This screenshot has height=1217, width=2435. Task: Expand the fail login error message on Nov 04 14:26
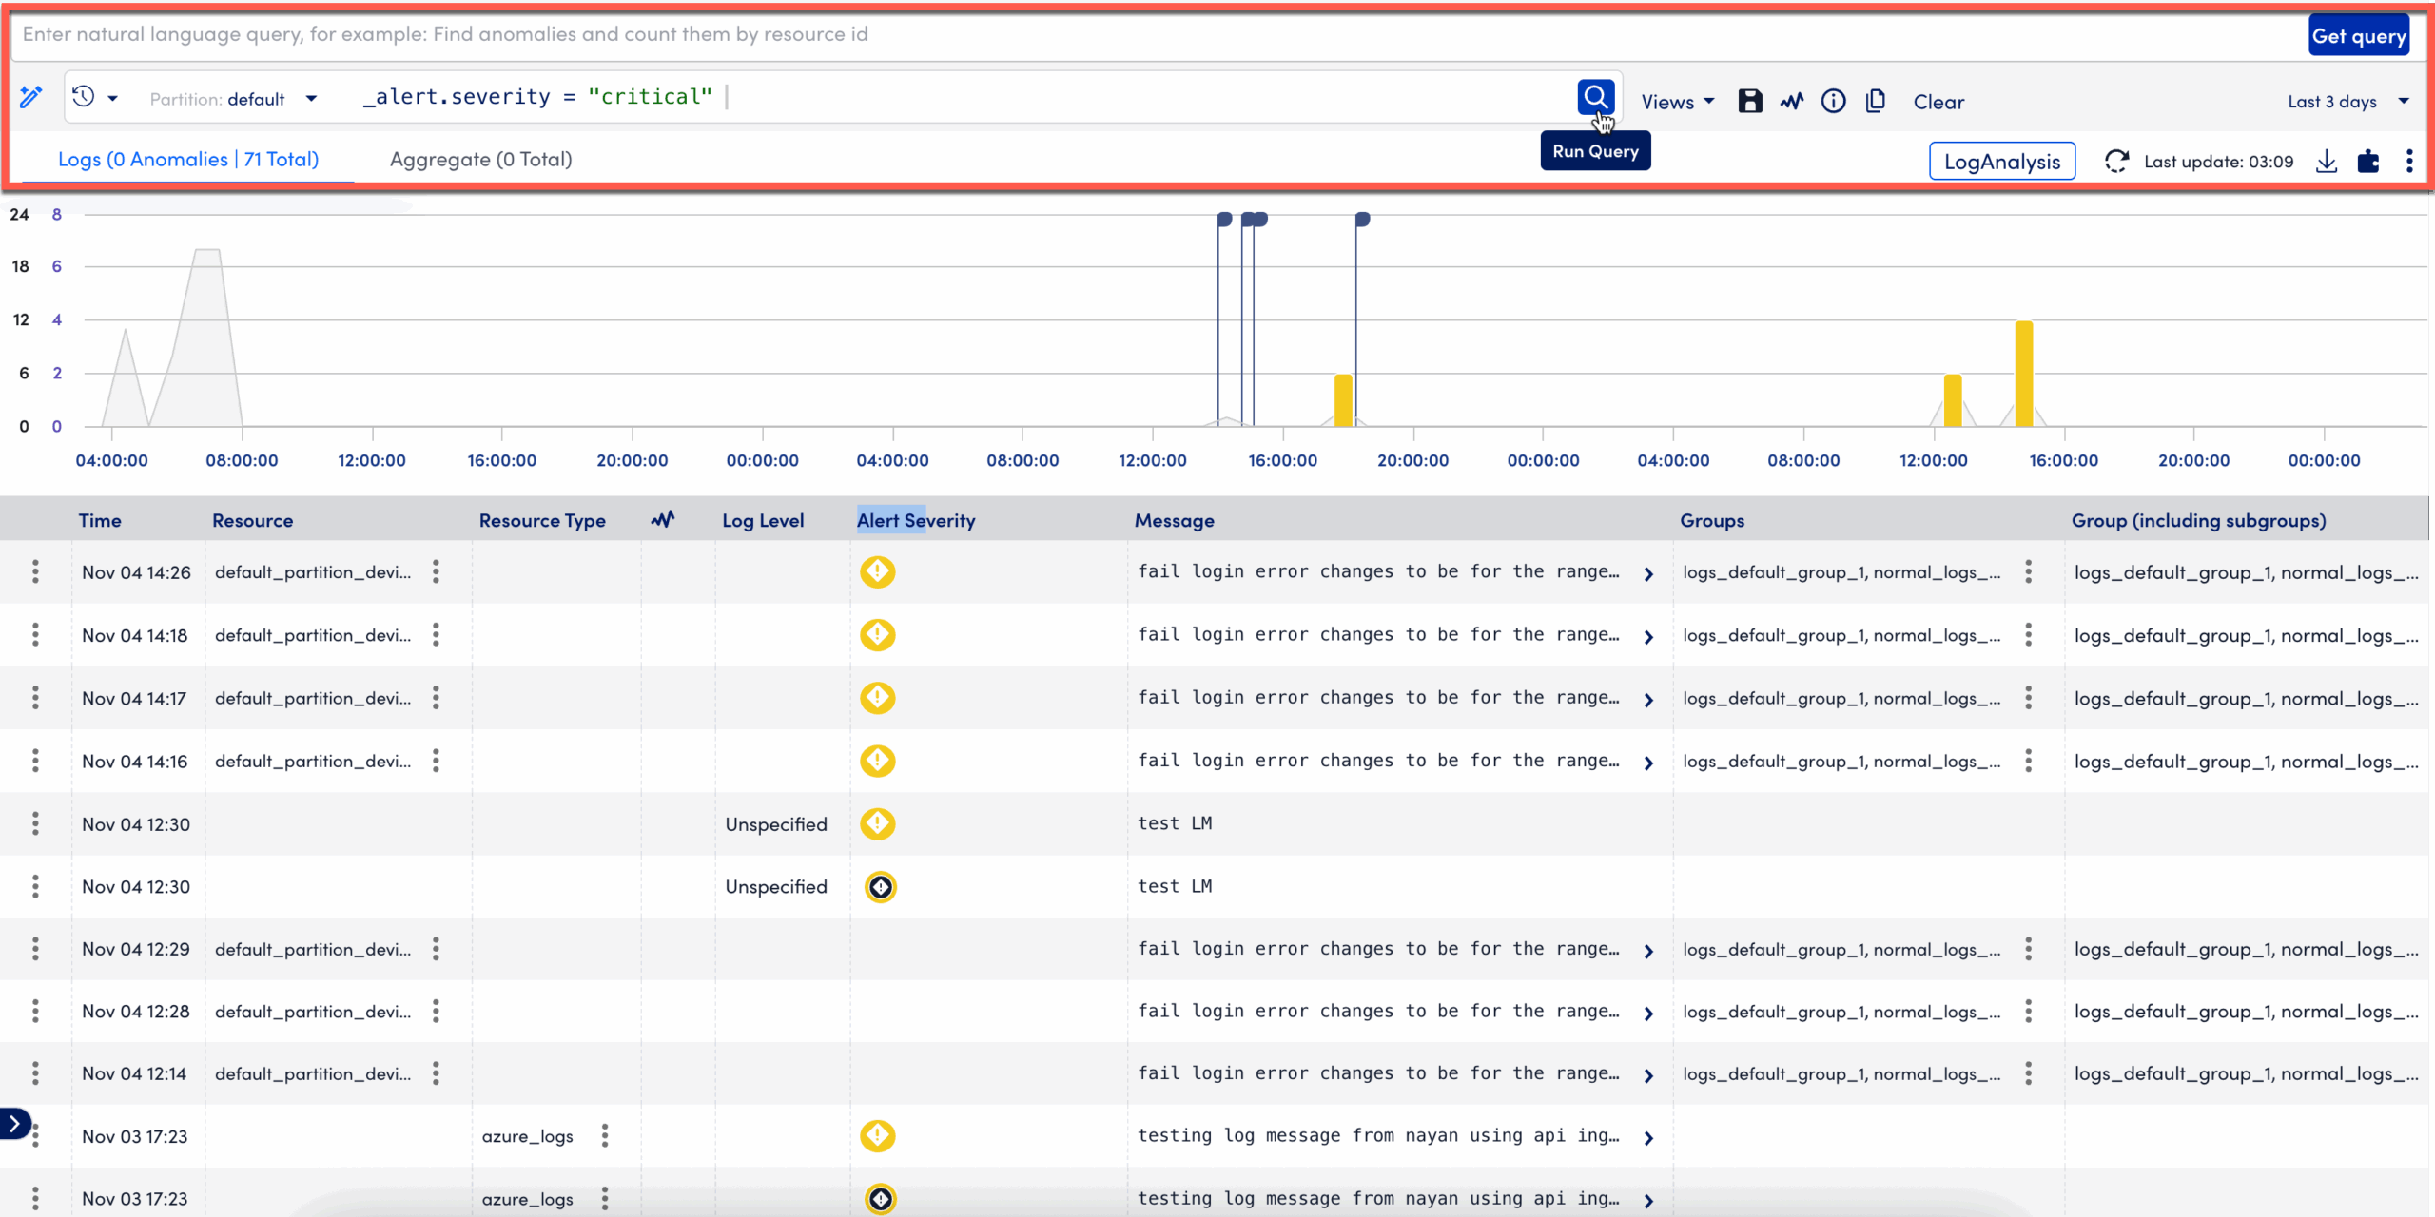(1648, 572)
